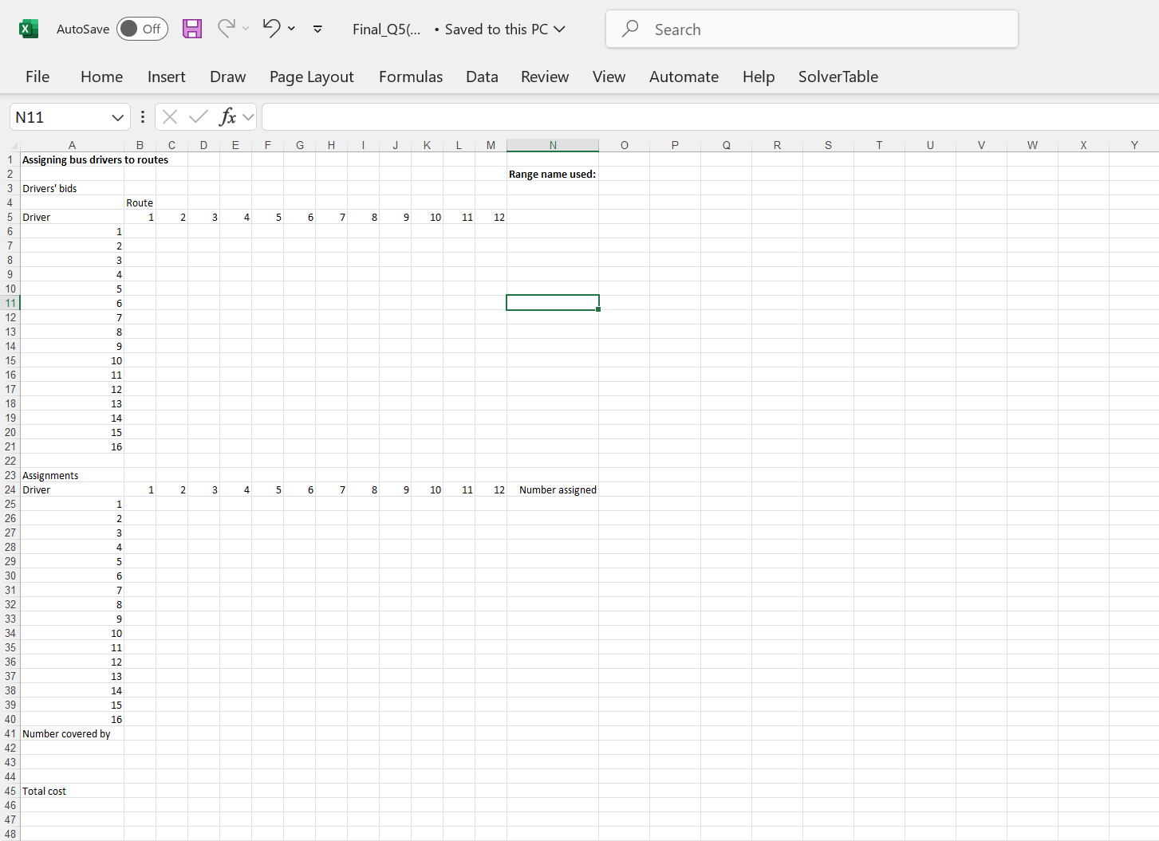This screenshot has height=841, width=1159.
Task: Open the Help tab
Action: coord(759,77)
